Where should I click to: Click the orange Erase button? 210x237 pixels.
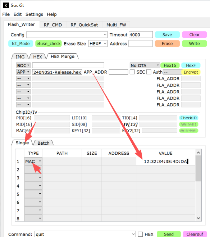(x=167, y=44)
